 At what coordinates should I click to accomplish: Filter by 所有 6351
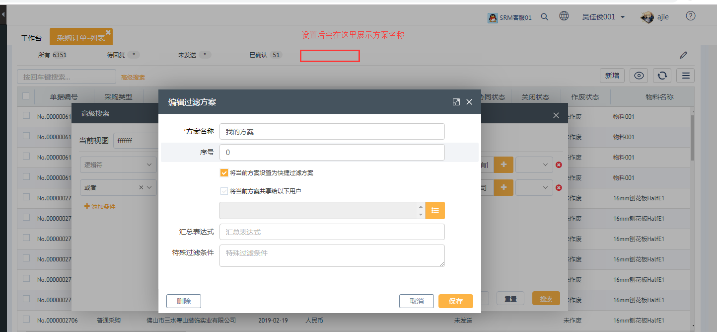click(x=52, y=55)
